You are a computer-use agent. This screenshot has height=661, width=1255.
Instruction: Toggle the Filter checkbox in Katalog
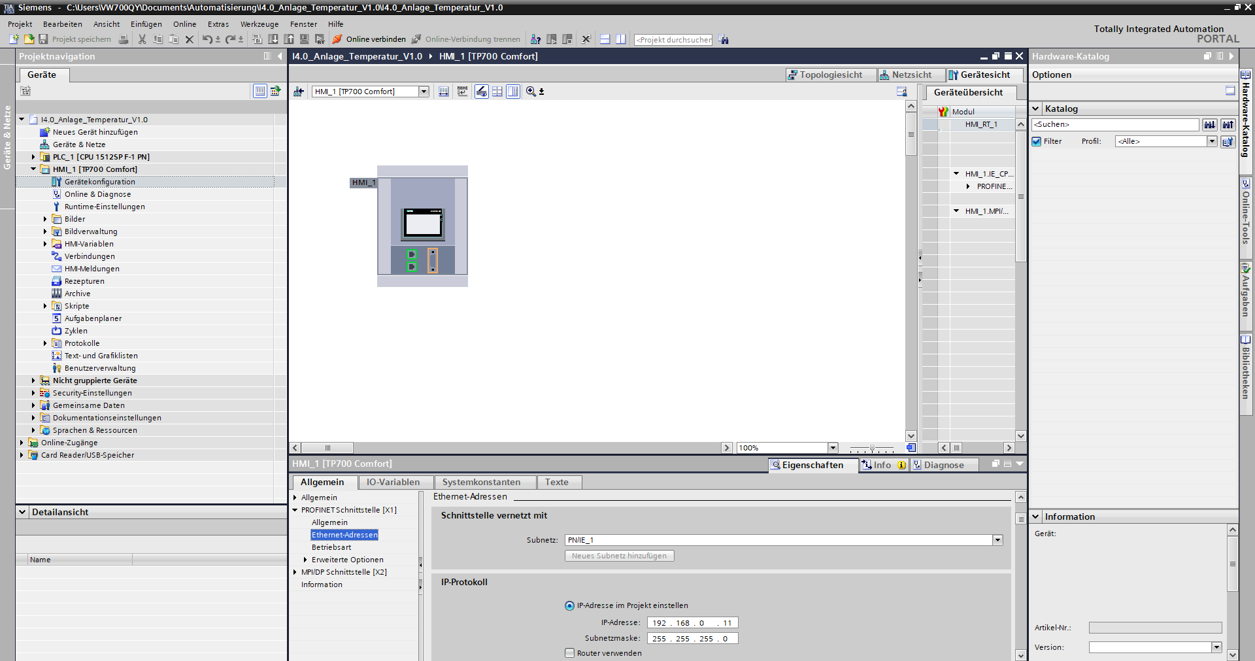tap(1037, 141)
